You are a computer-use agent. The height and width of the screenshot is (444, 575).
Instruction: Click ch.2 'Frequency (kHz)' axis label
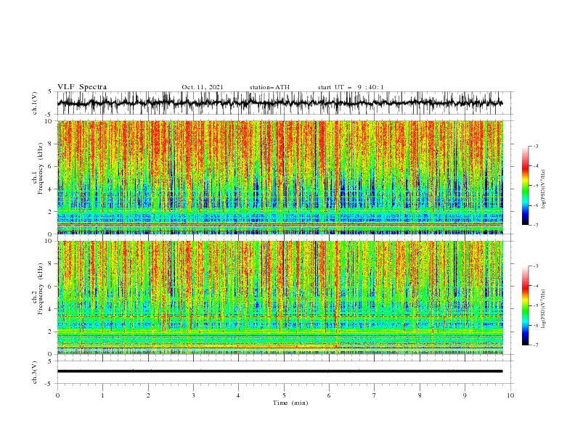pyautogui.click(x=41, y=289)
